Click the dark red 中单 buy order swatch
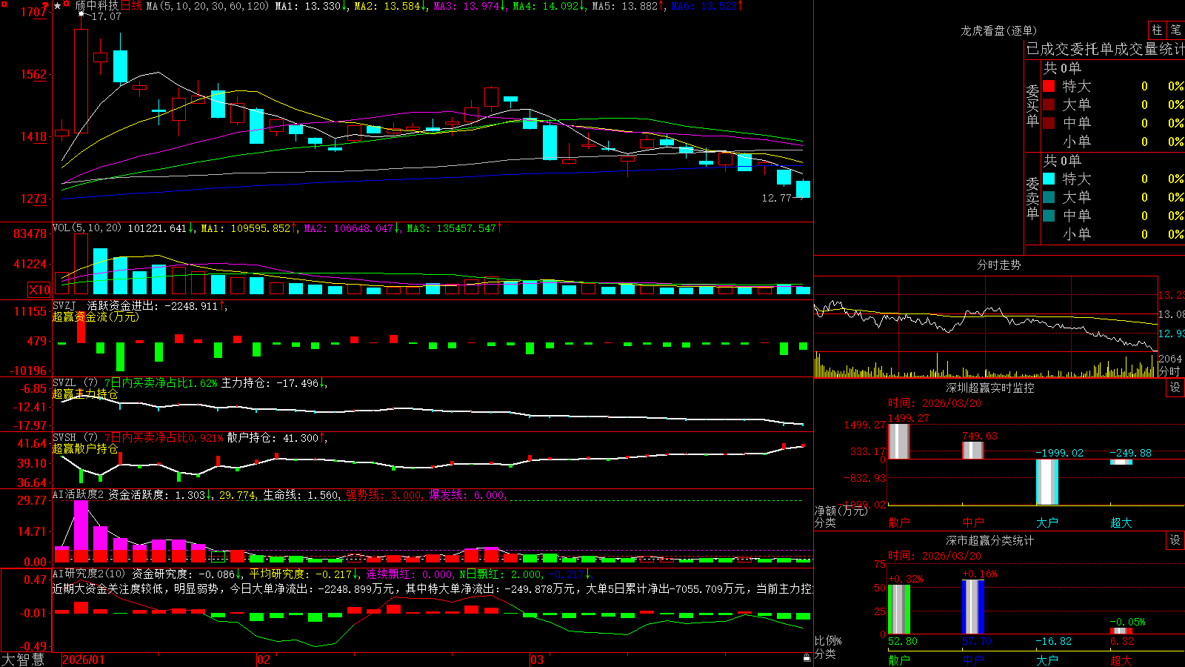1185x667 pixels. (x=1049, y=122)
